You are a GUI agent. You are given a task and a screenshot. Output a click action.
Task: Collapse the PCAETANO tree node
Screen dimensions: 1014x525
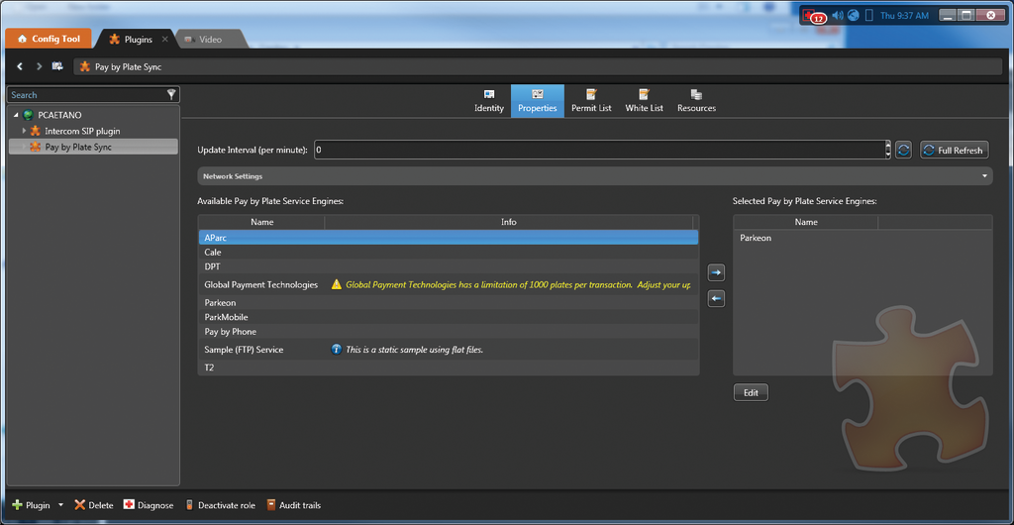(16, 115)
